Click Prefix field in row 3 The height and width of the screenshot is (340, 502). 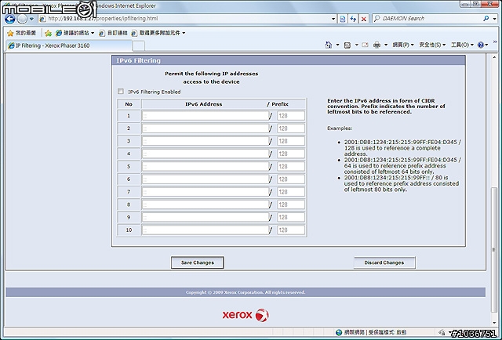click(x=291, y=141)
